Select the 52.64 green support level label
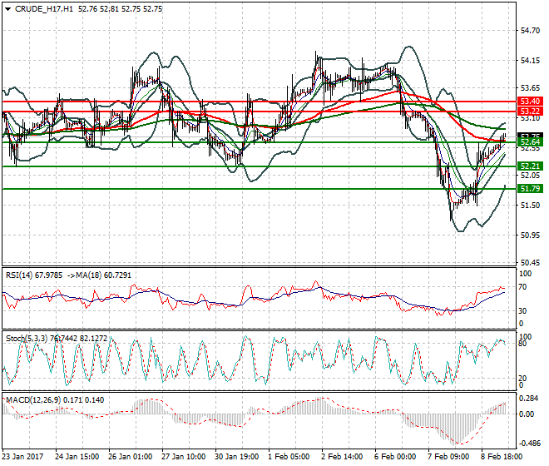 530,142
